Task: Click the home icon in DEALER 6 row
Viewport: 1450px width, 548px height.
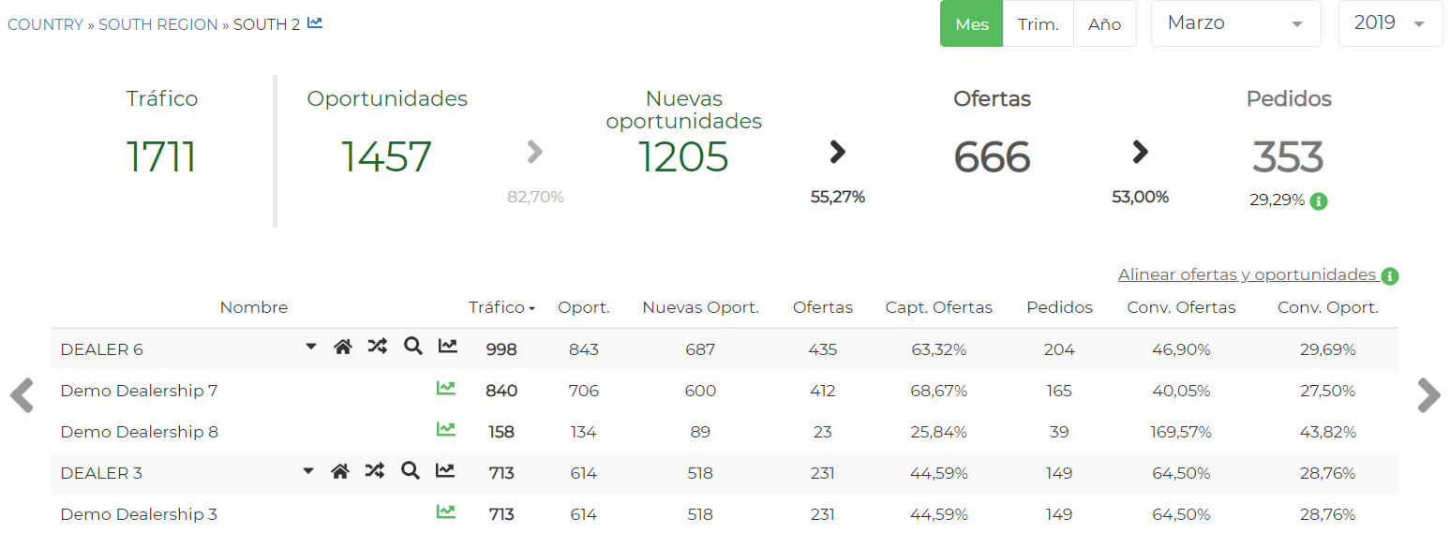Action: click(x=343, y=348)
